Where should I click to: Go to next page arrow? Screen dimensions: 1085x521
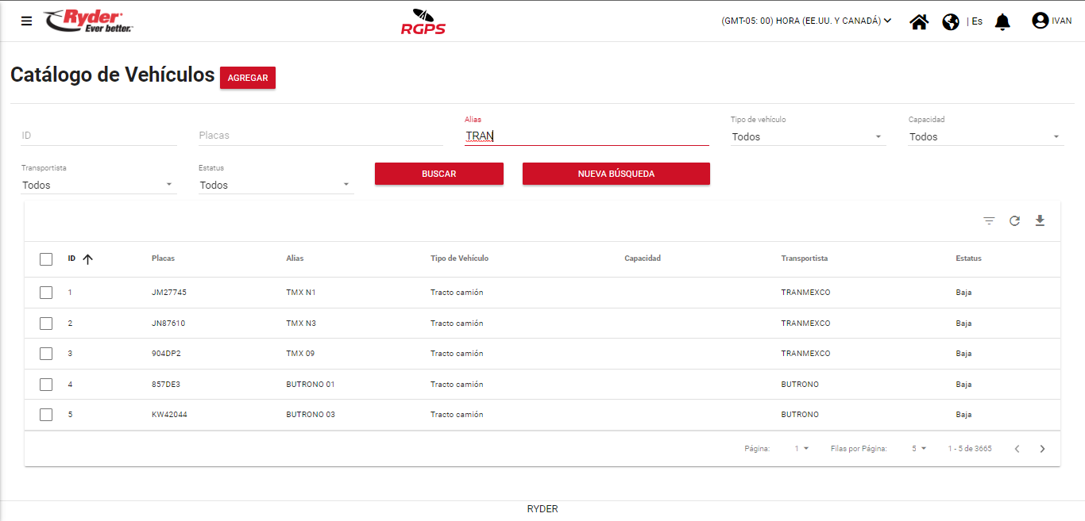point(1042,449)
